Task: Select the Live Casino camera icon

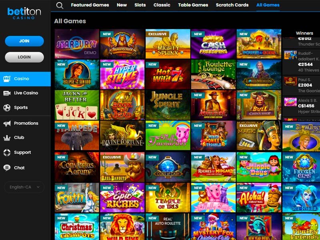Action: coord(7,93)
